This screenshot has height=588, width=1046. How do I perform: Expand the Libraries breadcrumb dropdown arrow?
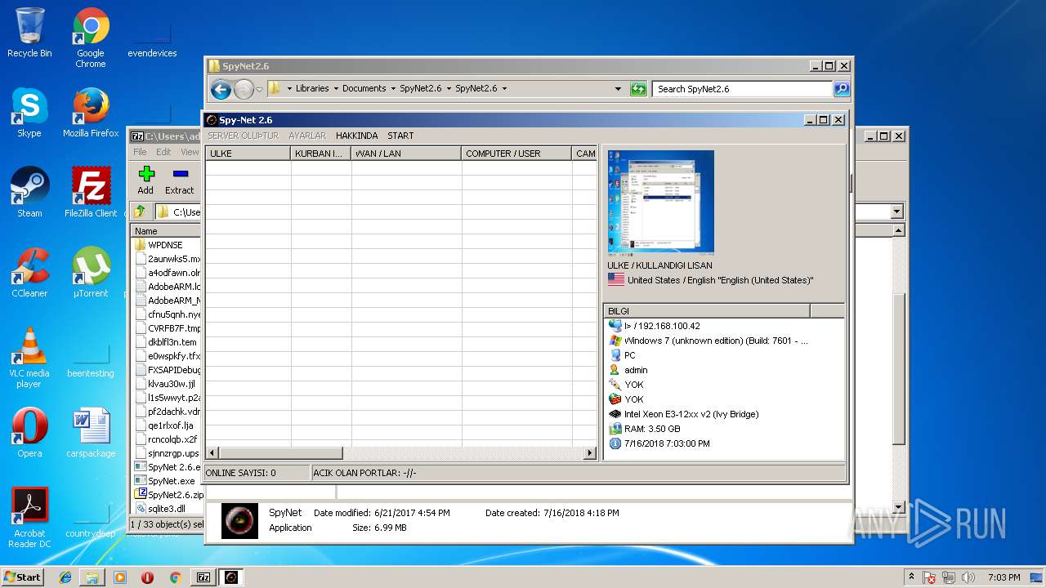336,88
